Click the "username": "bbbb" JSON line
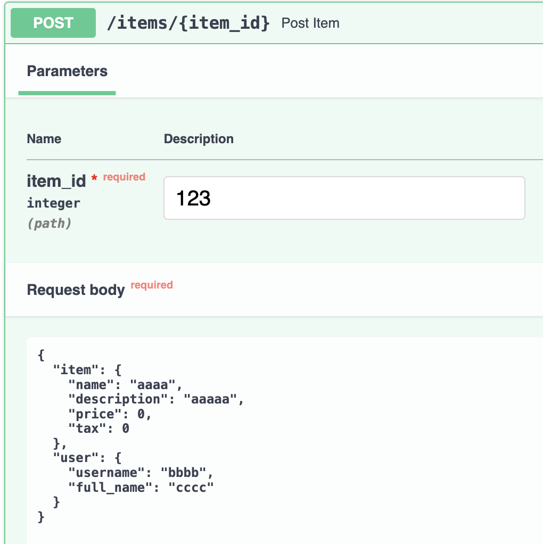 [x=141, y=473]
